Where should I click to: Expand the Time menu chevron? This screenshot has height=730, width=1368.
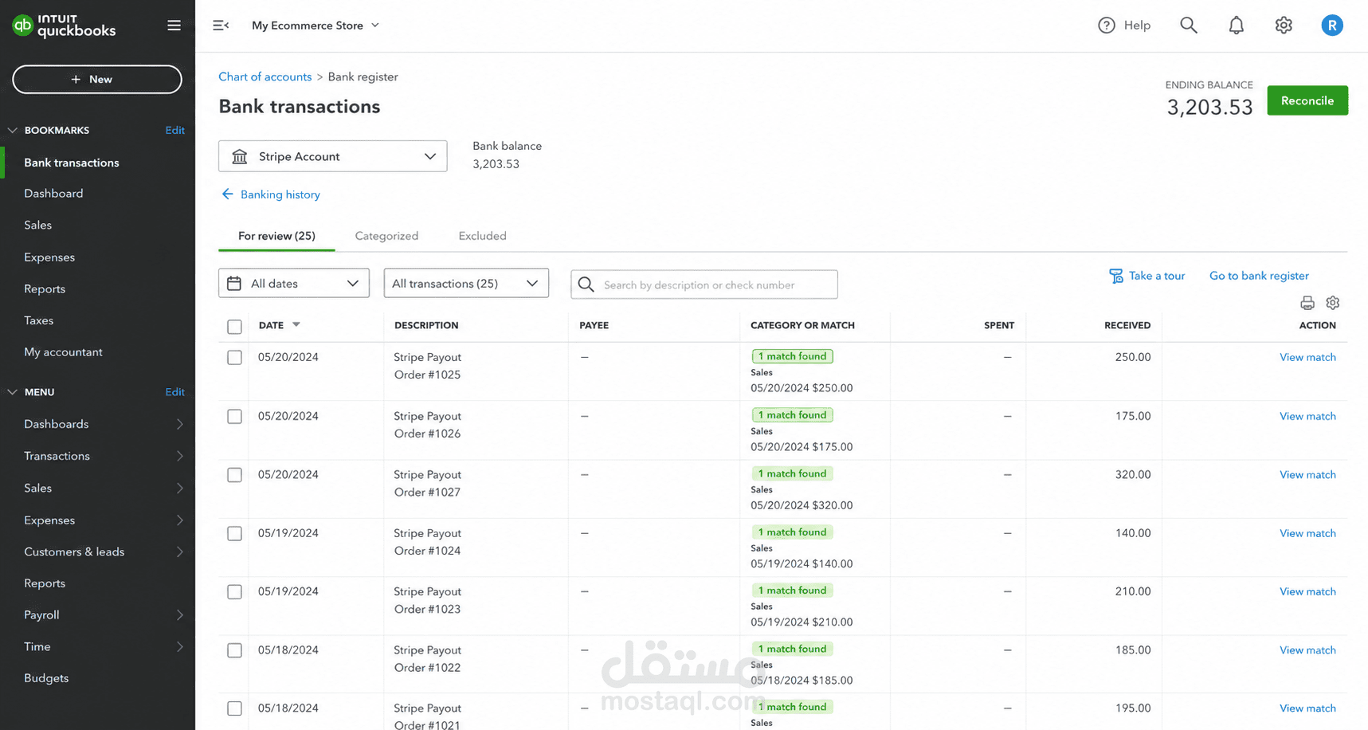point(179,647)
